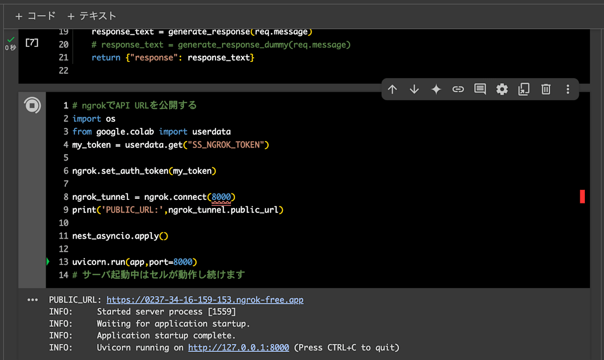Click 'ngrok.set_auth_token(my_token)' line

click(144, 171)
